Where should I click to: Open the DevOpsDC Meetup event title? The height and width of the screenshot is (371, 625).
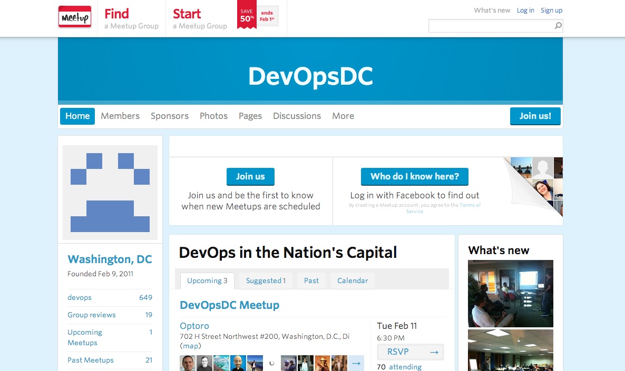230,305
